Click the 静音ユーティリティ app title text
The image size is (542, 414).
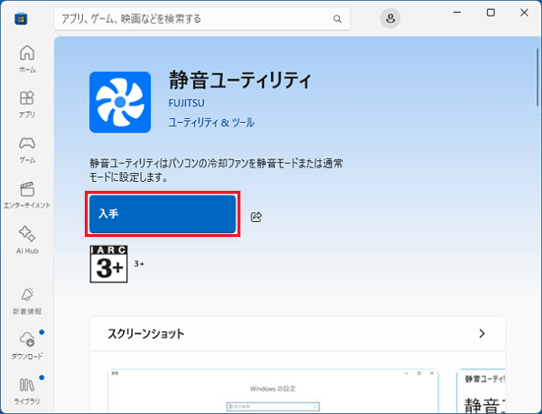(240, 80)
